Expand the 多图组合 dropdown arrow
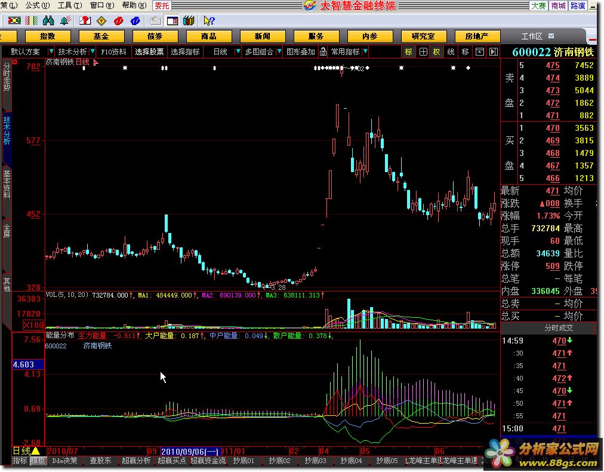Viewport: 604px width, 472px height. click(x=279, y=51)
